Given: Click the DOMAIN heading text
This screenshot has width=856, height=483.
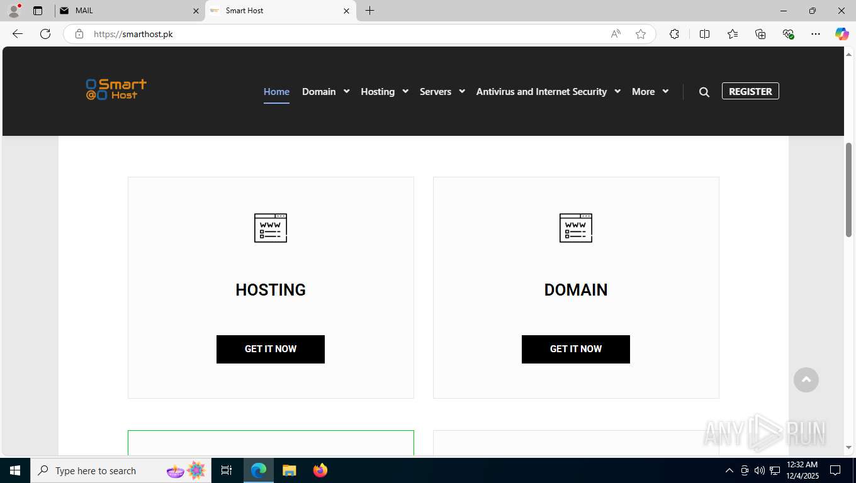Looking at the screenshot, I should [576, 290].
